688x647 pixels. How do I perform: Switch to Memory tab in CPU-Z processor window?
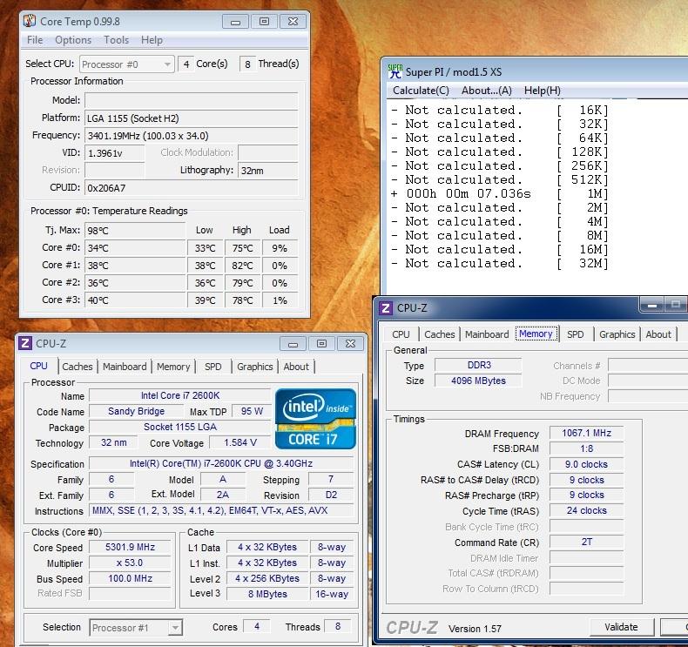pyautogui.click(x=173, y=367)
